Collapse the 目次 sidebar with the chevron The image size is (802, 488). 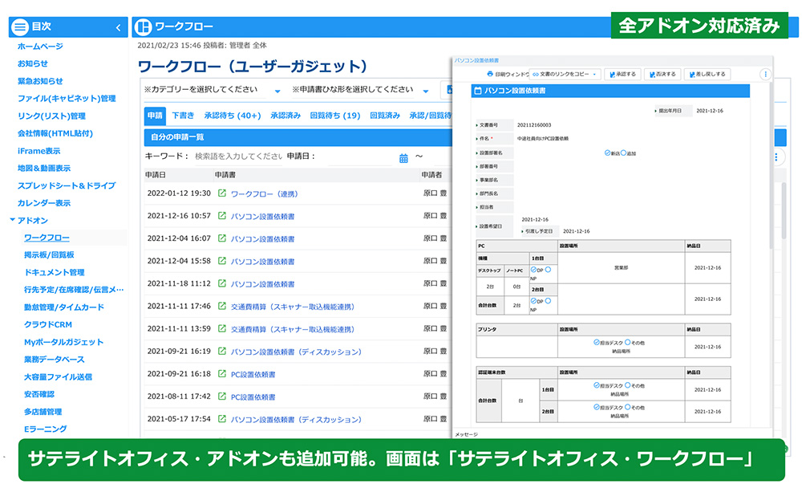[118, 27]
